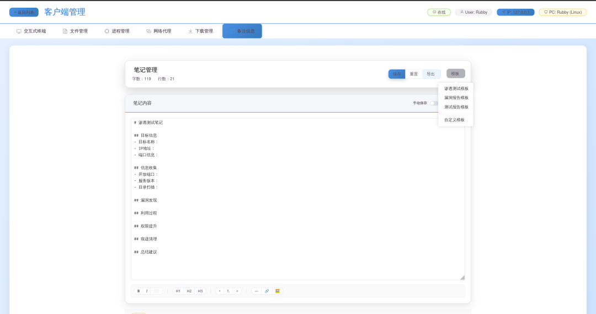Insert H2 heading markup

[x=189, y=291]
